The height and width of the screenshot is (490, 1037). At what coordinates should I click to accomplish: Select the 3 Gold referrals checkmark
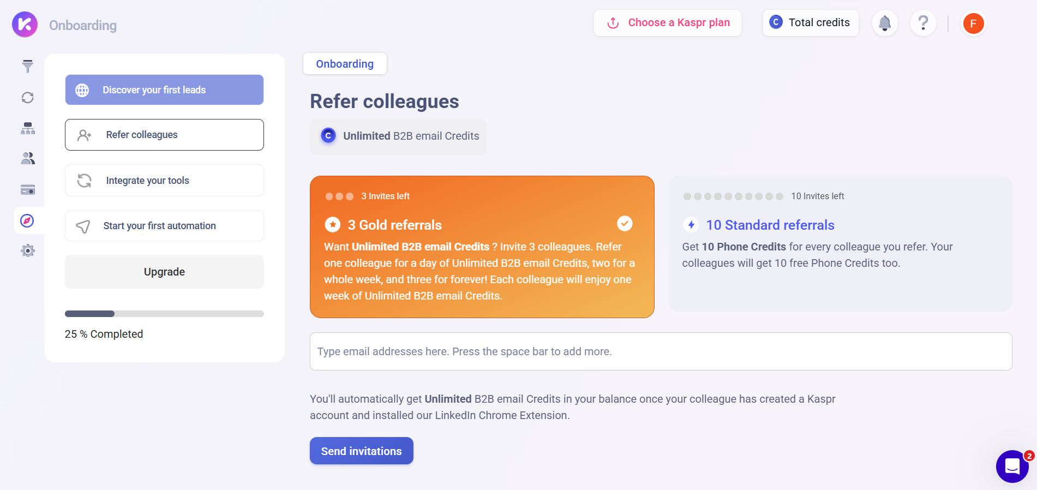[625, 223]
